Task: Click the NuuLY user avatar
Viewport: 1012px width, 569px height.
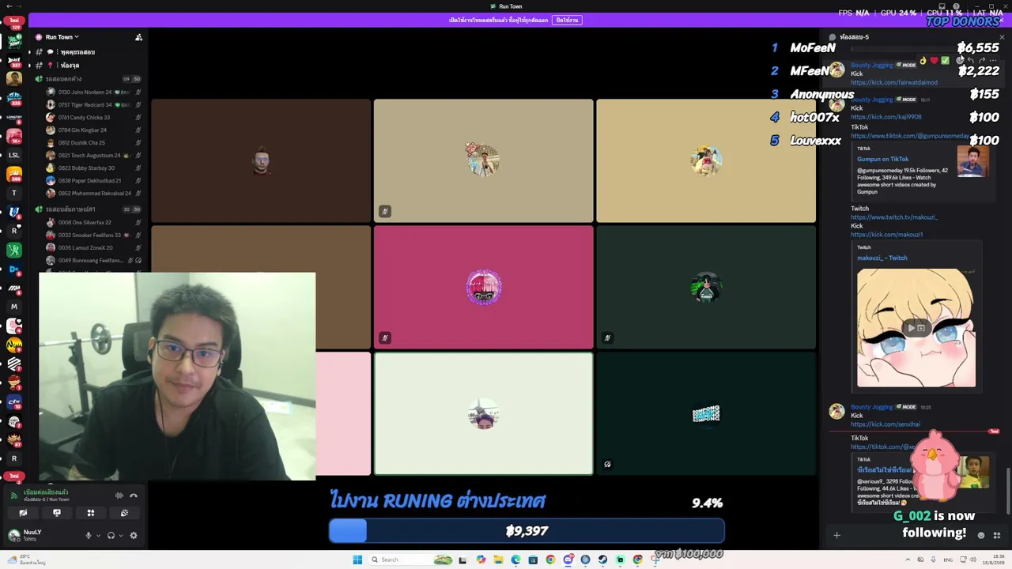Action: [13, 535]
